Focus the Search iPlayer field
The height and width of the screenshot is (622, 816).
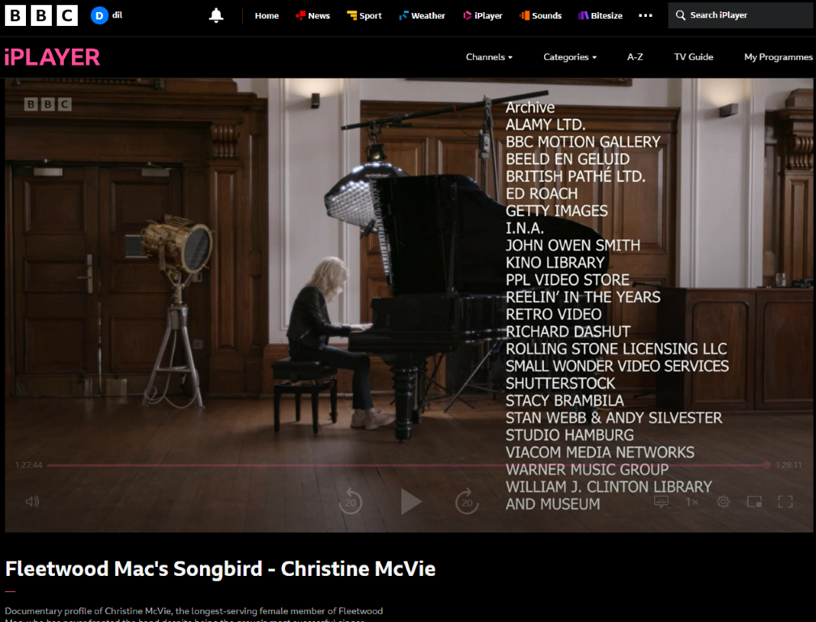(x=741, y=15)
